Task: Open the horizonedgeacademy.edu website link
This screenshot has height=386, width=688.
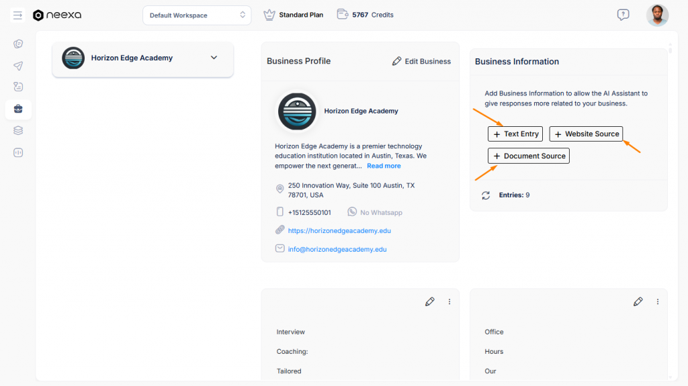Action: point(339,230)
